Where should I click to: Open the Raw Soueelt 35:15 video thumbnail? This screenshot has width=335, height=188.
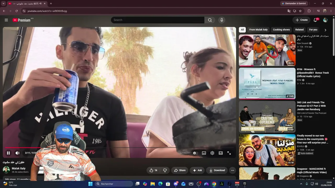[x=267, y=50]
